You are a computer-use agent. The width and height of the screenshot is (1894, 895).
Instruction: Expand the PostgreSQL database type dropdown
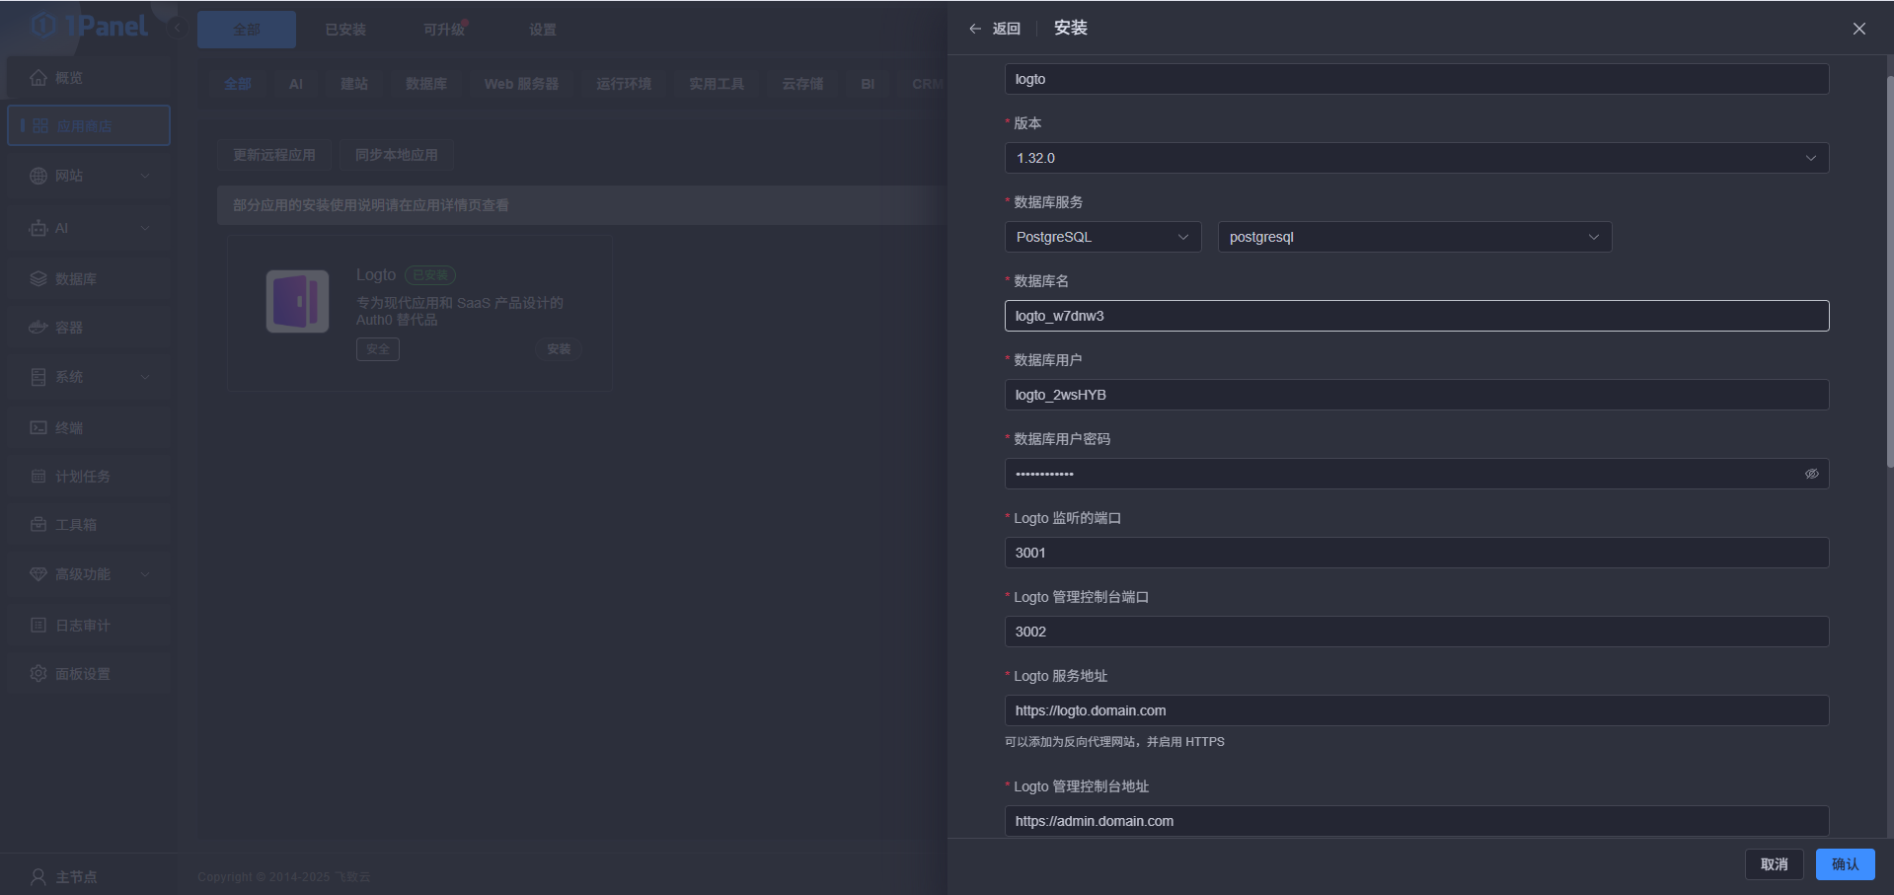pyautogui.click(x=1101, y=237)
